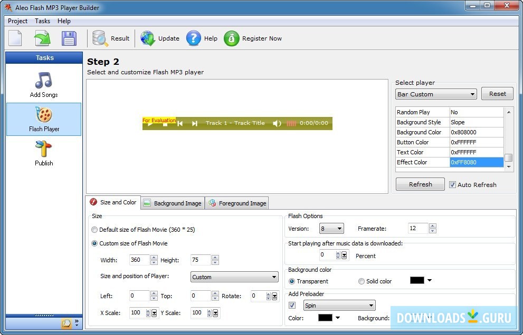Viewport: 523px width, 335px height.
Task: Enable the Solid color radio button
Action: click(362, 281)
